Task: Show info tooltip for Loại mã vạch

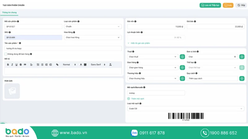Action: tap(140, 103)
